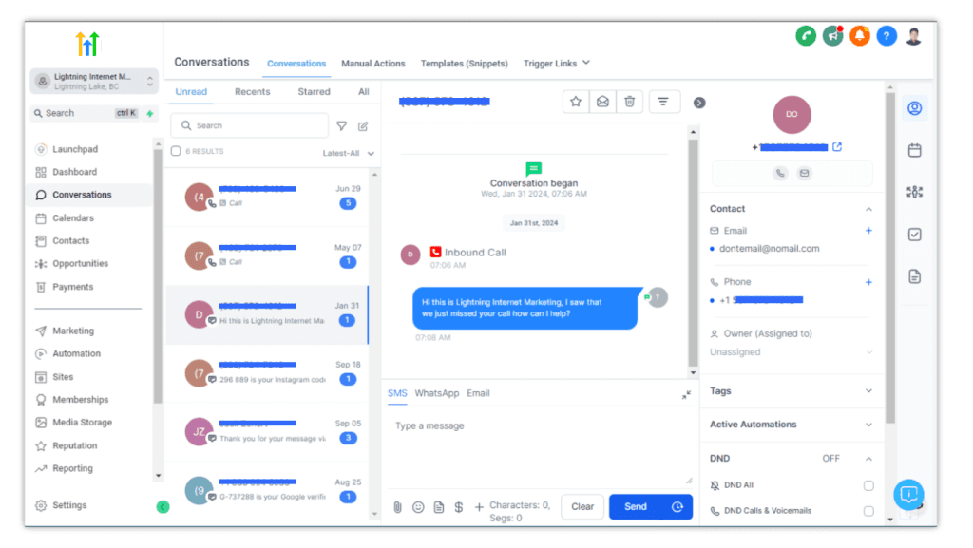Switch to the Manual Actions tab
Viewport: 973px width, 548px height.
point(373,64)
